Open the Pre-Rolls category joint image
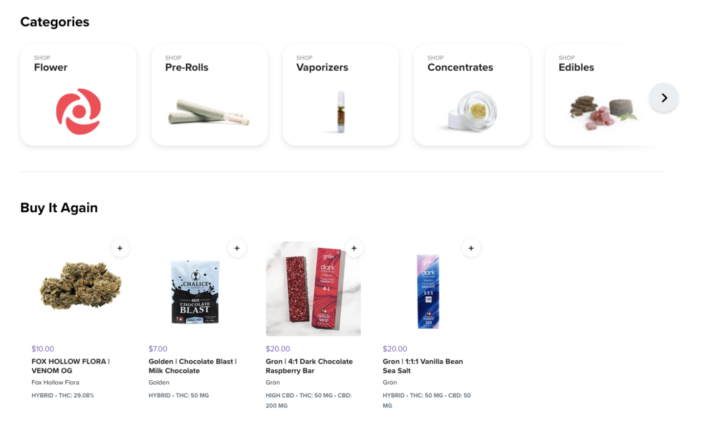The image size is (704, 431). click(209, 112)
